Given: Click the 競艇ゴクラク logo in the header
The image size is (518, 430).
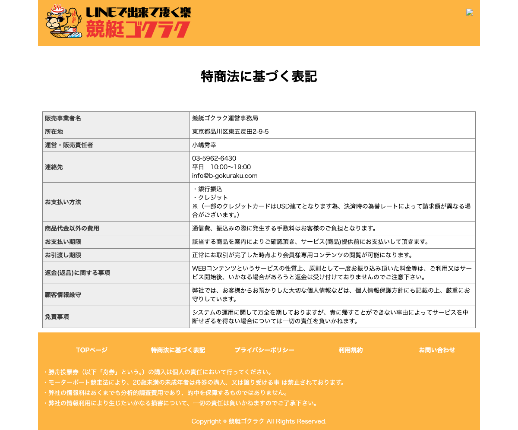Looking at the screenshot, I should (x=118, y=22).
